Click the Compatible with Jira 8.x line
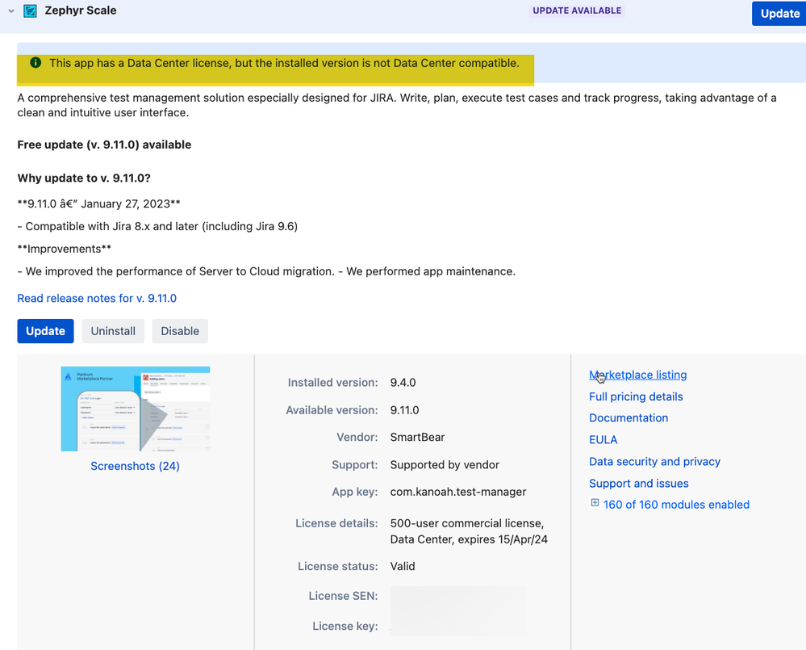 pyautogui.click(x=157, y=227)
